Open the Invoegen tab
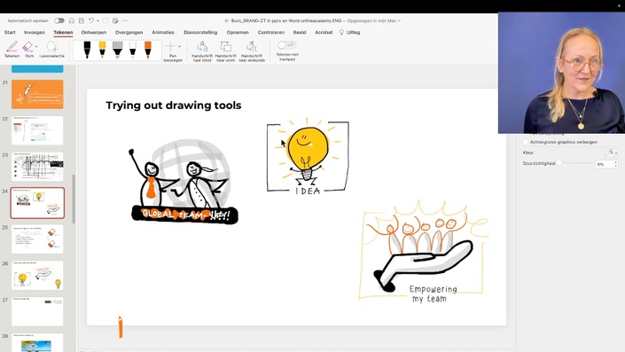This screenshot has height=352, width=625. click(x=35, y=32)
